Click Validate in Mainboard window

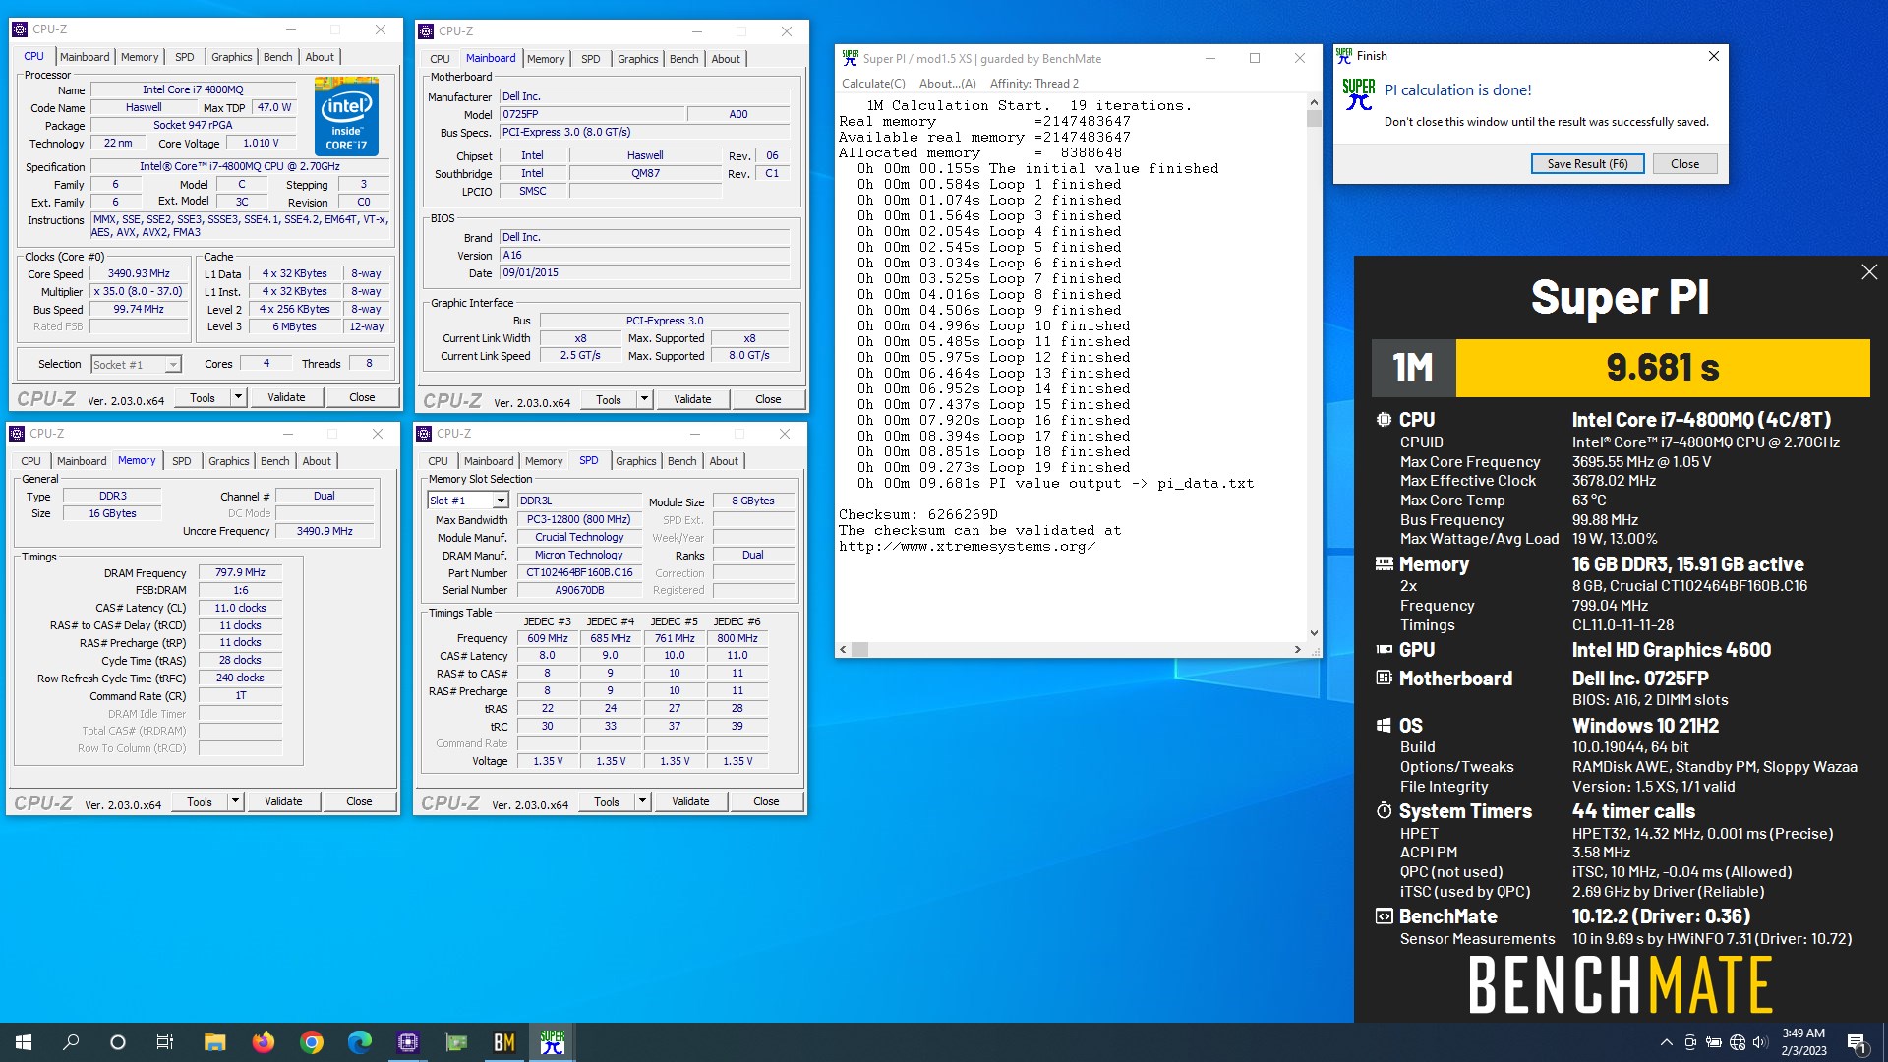click(692, 399)
